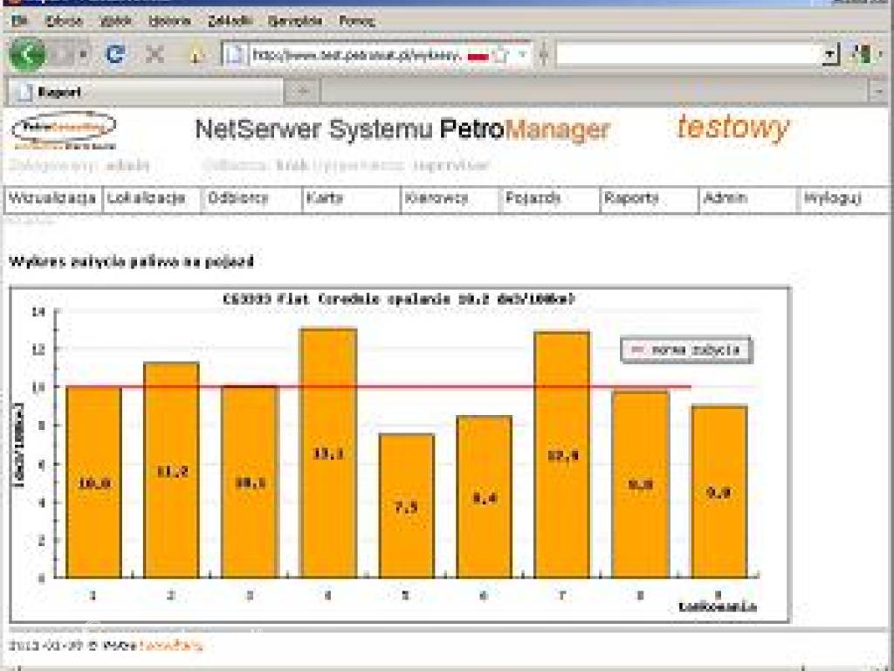Viewport: 894px width, 671px height.
Task: Click the orange 'testowy' label
Action: [732, 128]
